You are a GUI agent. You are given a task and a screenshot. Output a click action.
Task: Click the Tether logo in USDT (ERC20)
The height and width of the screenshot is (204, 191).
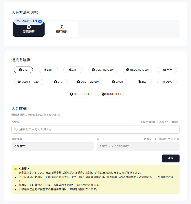click(93, 70)
